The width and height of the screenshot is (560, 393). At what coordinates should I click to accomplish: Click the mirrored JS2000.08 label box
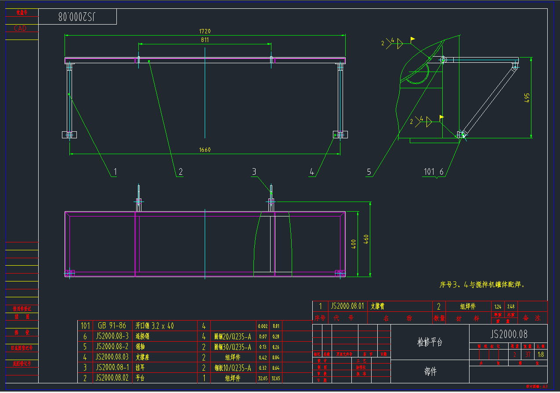[77, 17]
